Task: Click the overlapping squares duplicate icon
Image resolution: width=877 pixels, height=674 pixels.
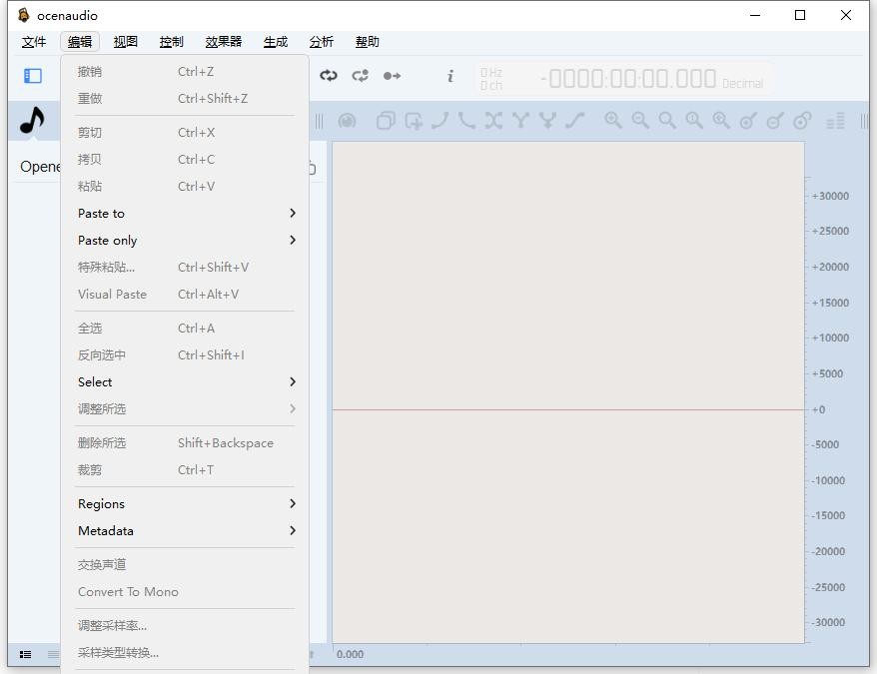Action: tap(386, 120)
